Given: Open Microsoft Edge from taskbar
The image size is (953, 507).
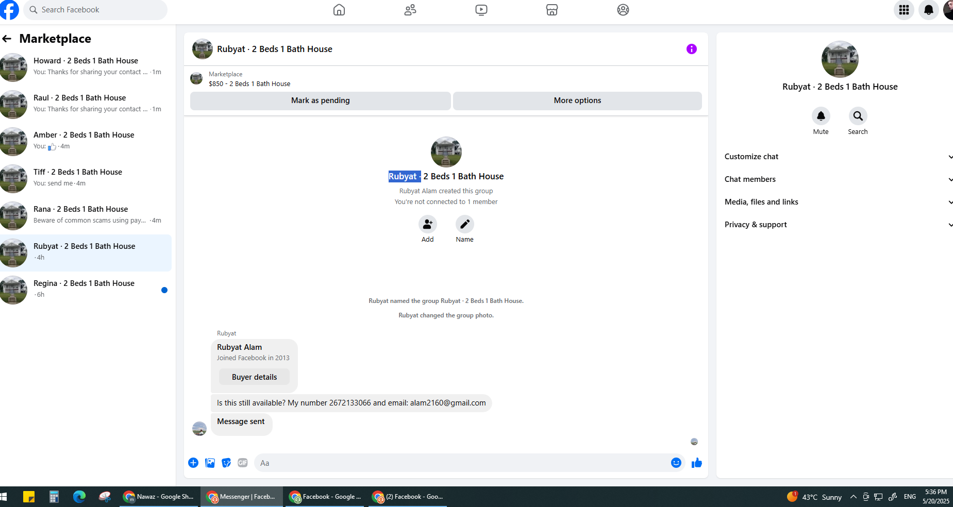Looking at the screenshot, I should tap(79, 497).
